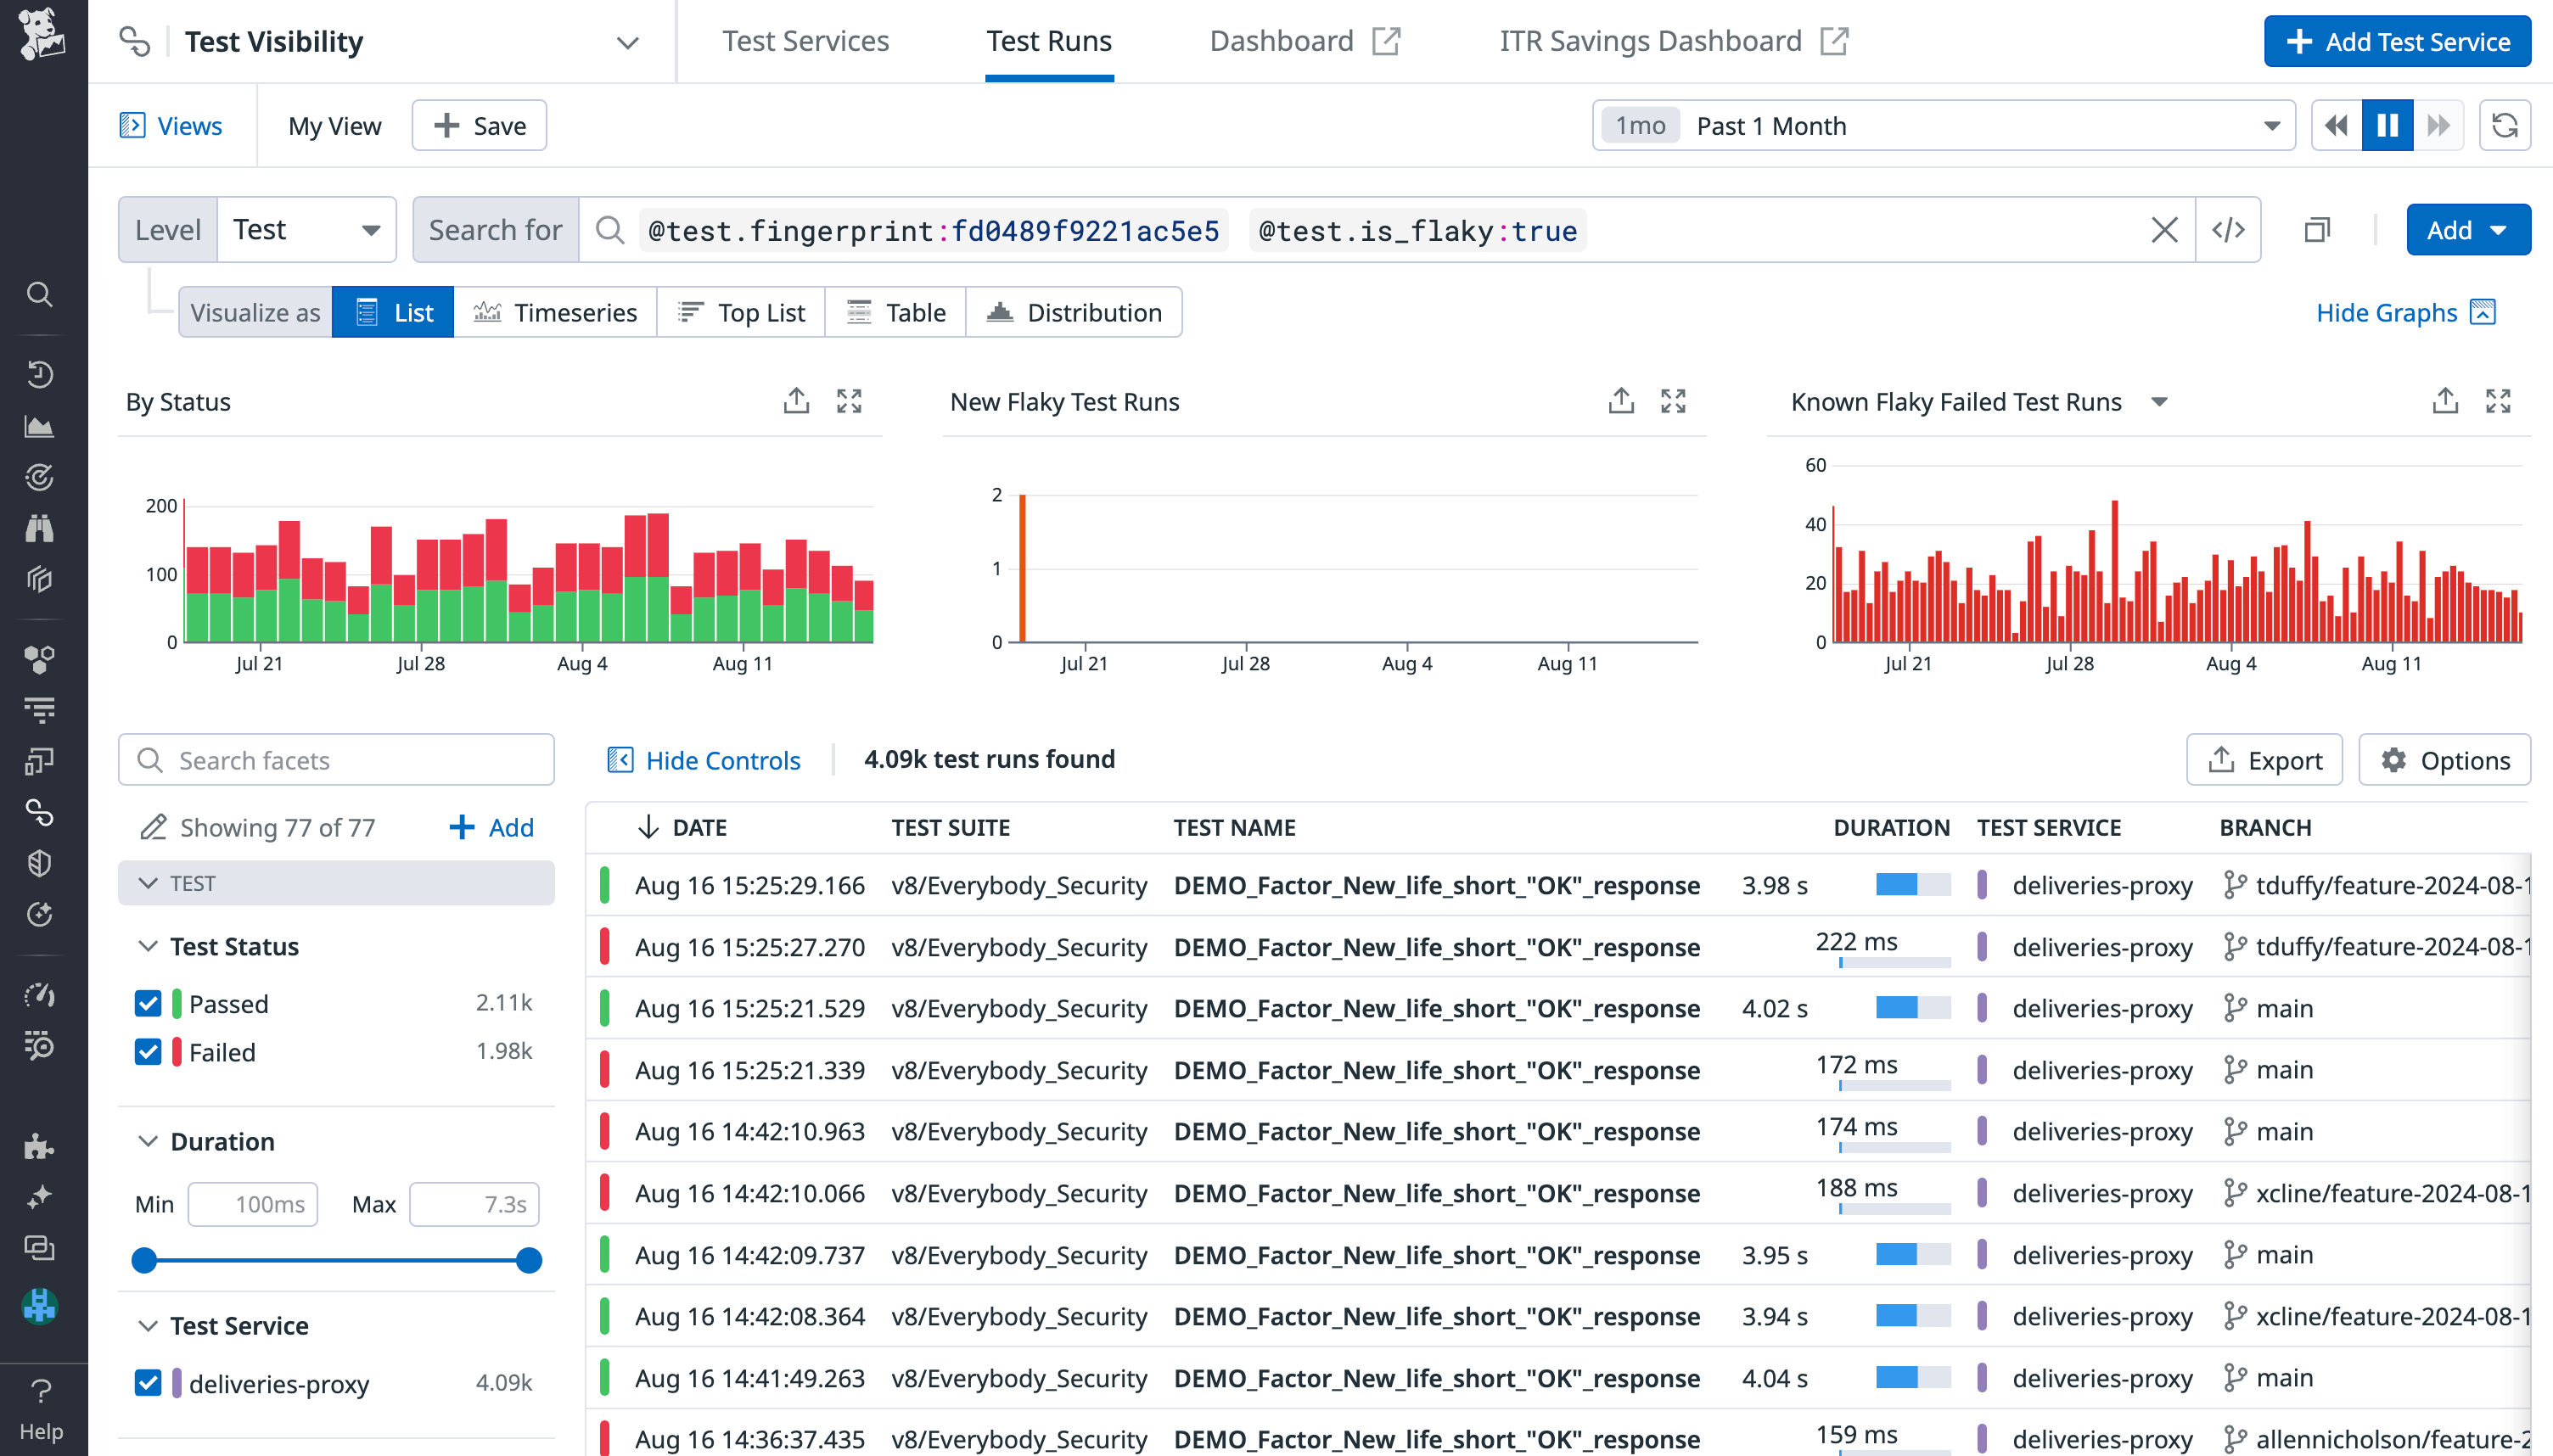Export the By Status chart via upload icon
2553x1456 pixels.
pos(796,400)
